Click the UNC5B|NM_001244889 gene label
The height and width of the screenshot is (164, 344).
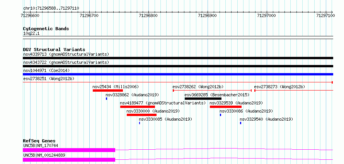[44, 155]
